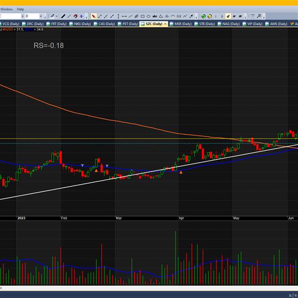The height and width of the screenshot is (298, 298).
Task: Close the SZC (Daily) tab
Action: point(165,24)
